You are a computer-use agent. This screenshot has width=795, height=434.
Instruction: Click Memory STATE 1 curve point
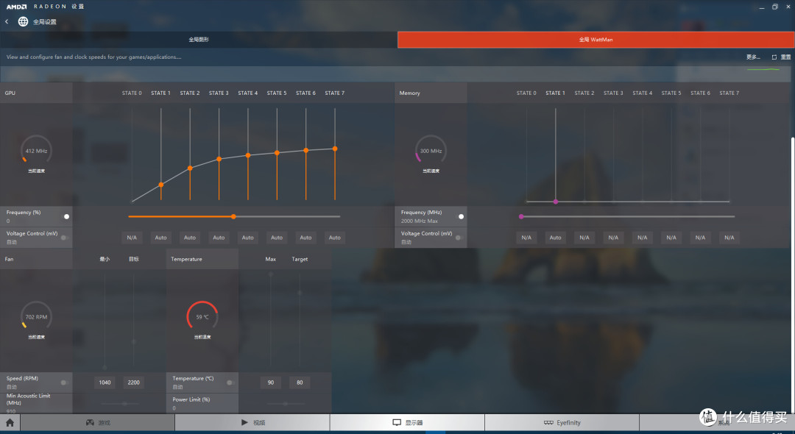[556, 202]
